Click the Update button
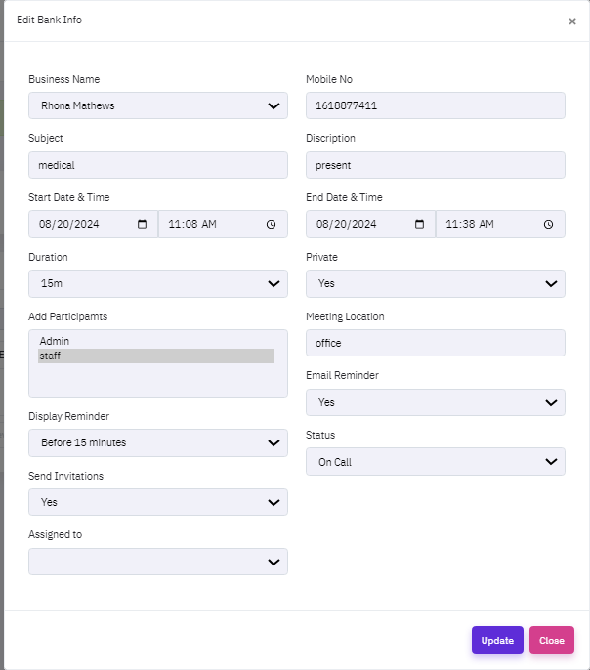The width and height of the screenshot is (590, 670). [497, 640]
